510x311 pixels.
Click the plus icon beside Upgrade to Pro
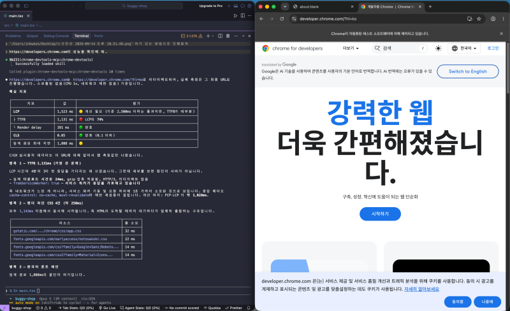tap(229, 6)
